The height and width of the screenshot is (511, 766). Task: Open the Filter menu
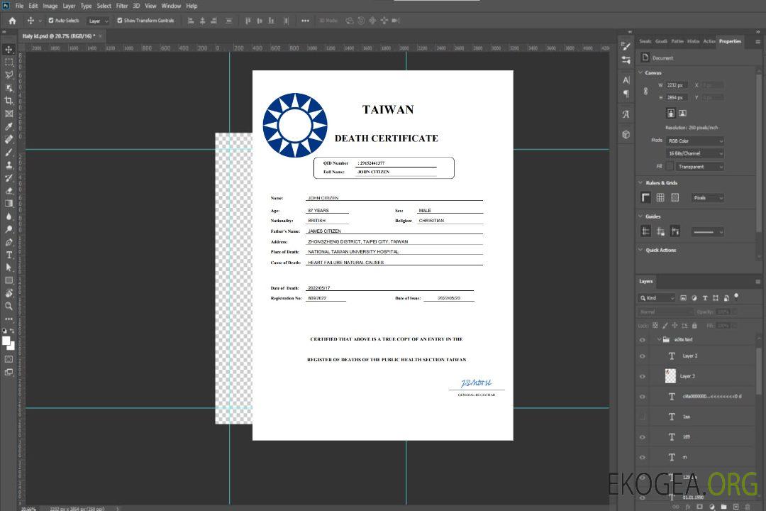click(122, 6)
